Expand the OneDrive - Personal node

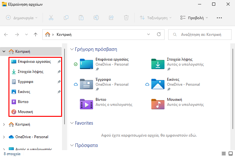pyautogui.click(x=4, y=137)
